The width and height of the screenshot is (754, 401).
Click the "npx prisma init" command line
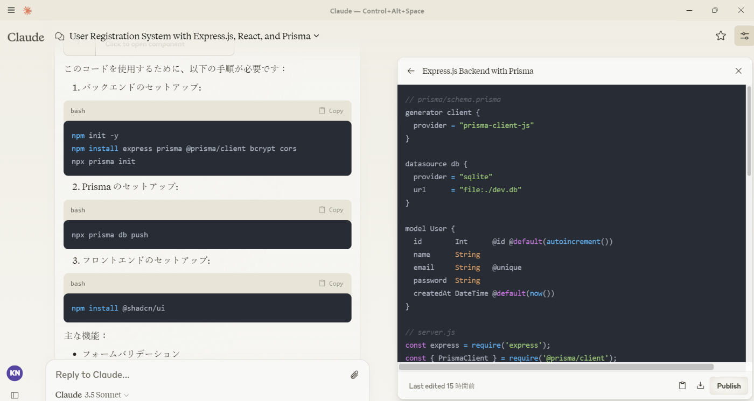tap(103, 161)
